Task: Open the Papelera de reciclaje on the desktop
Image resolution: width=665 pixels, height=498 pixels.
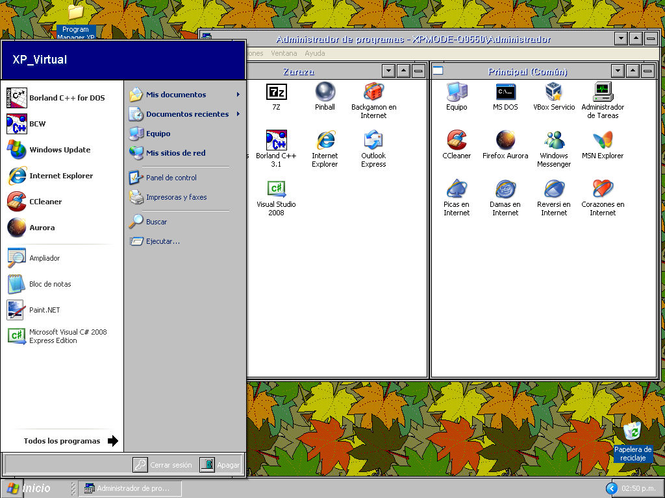Action: coord(632,431)
